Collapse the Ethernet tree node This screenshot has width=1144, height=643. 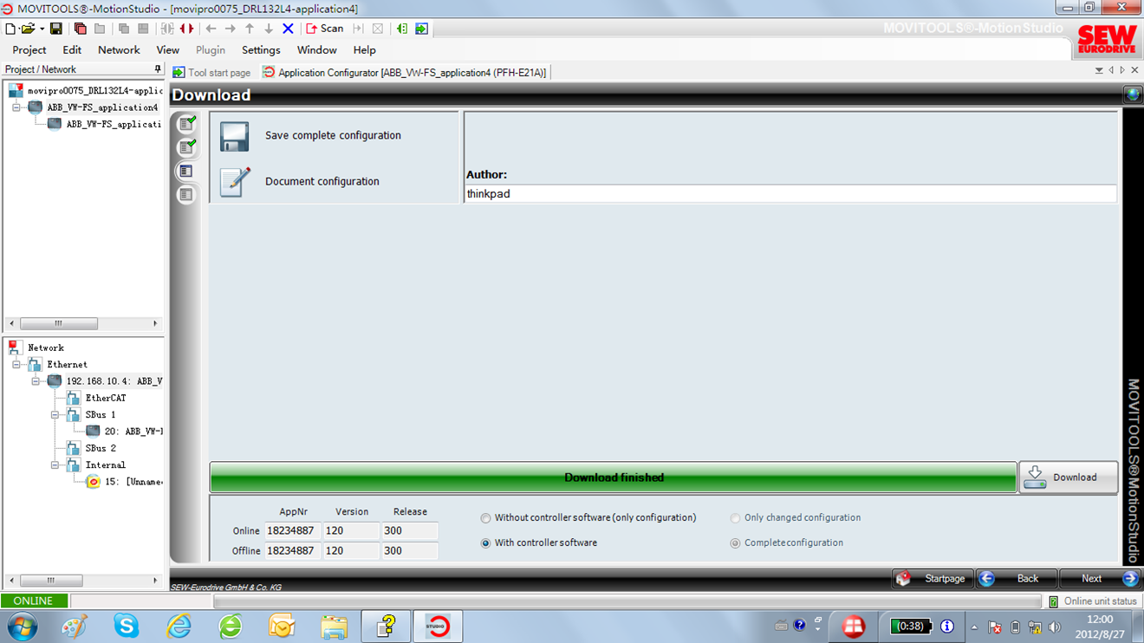tap(16, 365)
